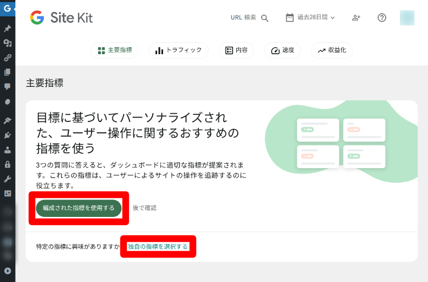Screen dimensions: 428x282
Task: Switch to the 収益化 tab
Action: tap(332, 50)
